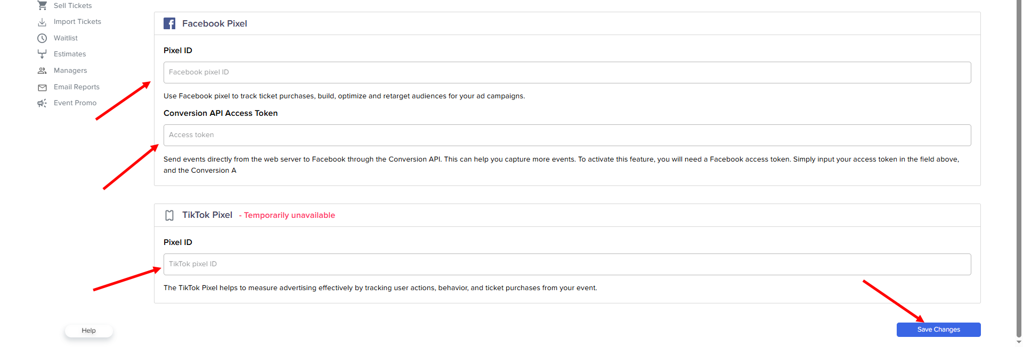The image size is (1023, 347).
Task: Click the Managers people icon
Action: [42, 71]
